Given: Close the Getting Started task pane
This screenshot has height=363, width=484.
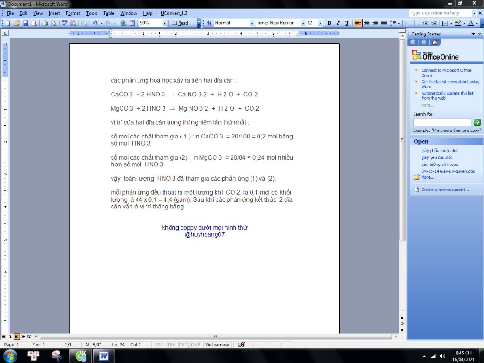Looking at the screenshot, I should pyautogui.click(x=480, y=34).
